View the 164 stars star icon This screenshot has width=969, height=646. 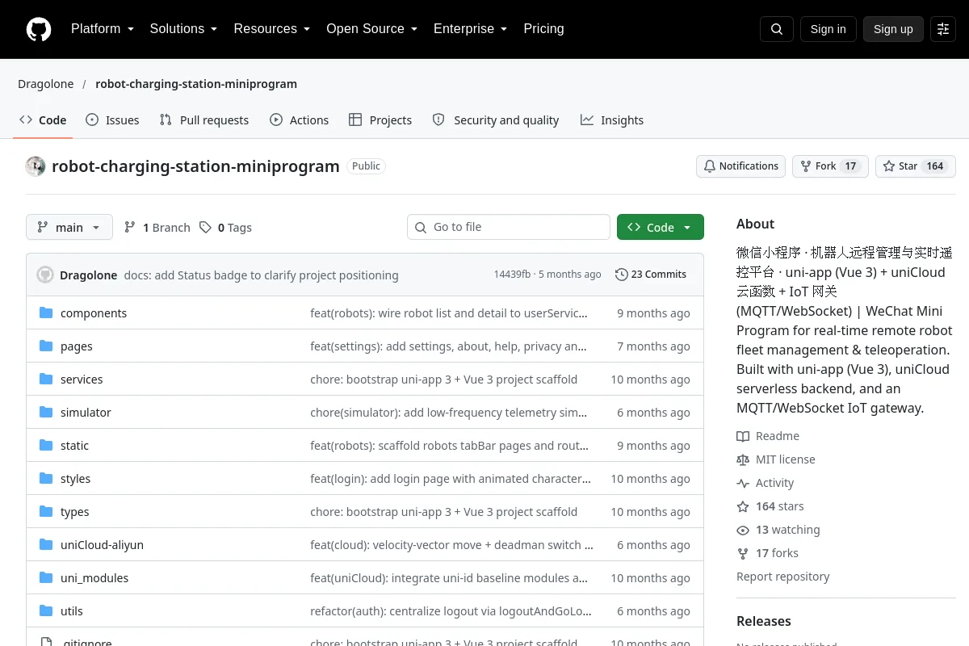743,506
